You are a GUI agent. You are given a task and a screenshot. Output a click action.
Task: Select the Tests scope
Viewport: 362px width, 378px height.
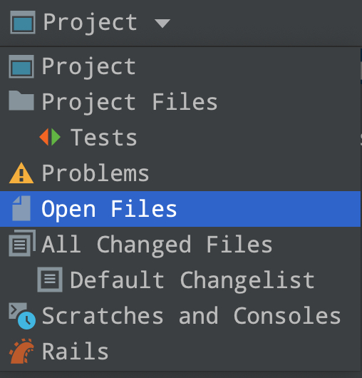click(x=180, y=137)
